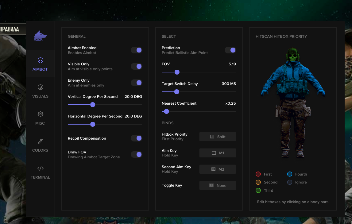The height and width of the screenshot is (224, 352).
Task: Select the Aimbot ghost icon
Action: tap(40, 60)
